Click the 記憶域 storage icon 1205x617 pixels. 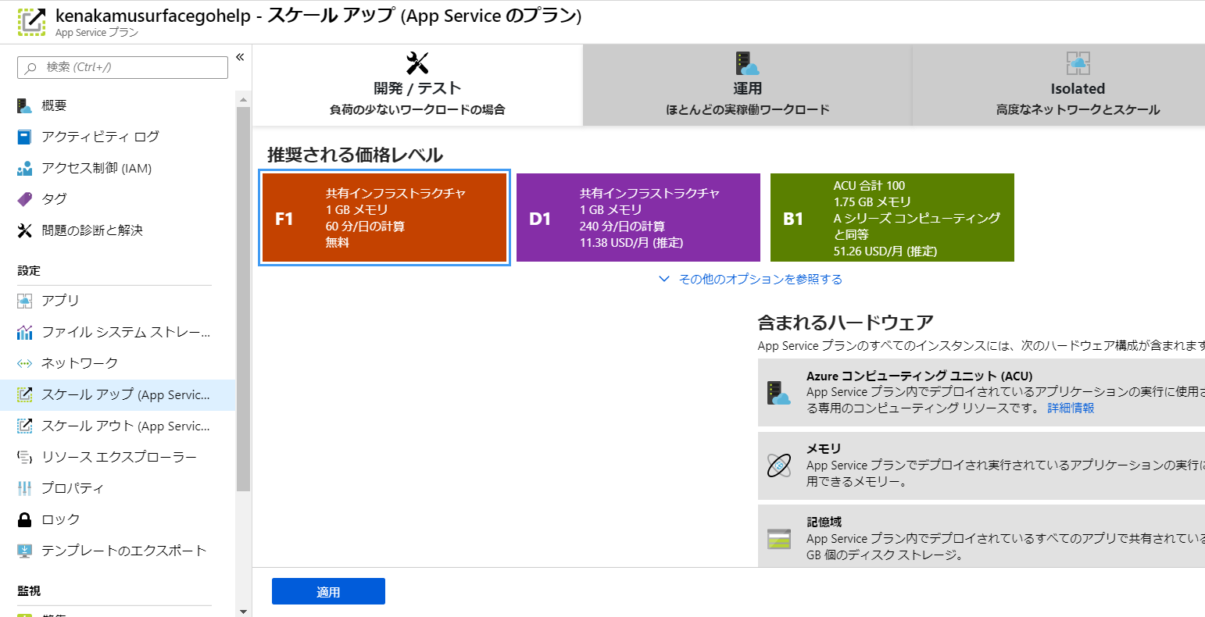(779, 539)
